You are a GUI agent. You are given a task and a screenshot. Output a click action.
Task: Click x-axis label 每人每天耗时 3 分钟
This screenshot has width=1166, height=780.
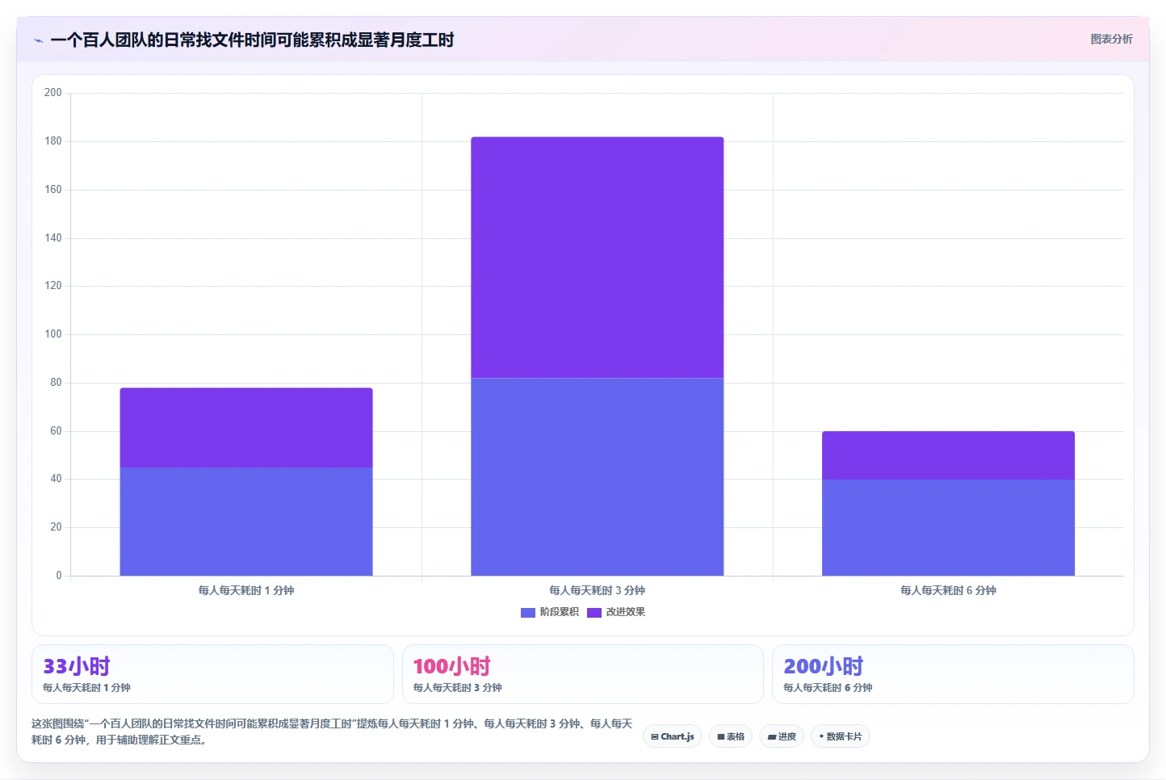point(598,590)
